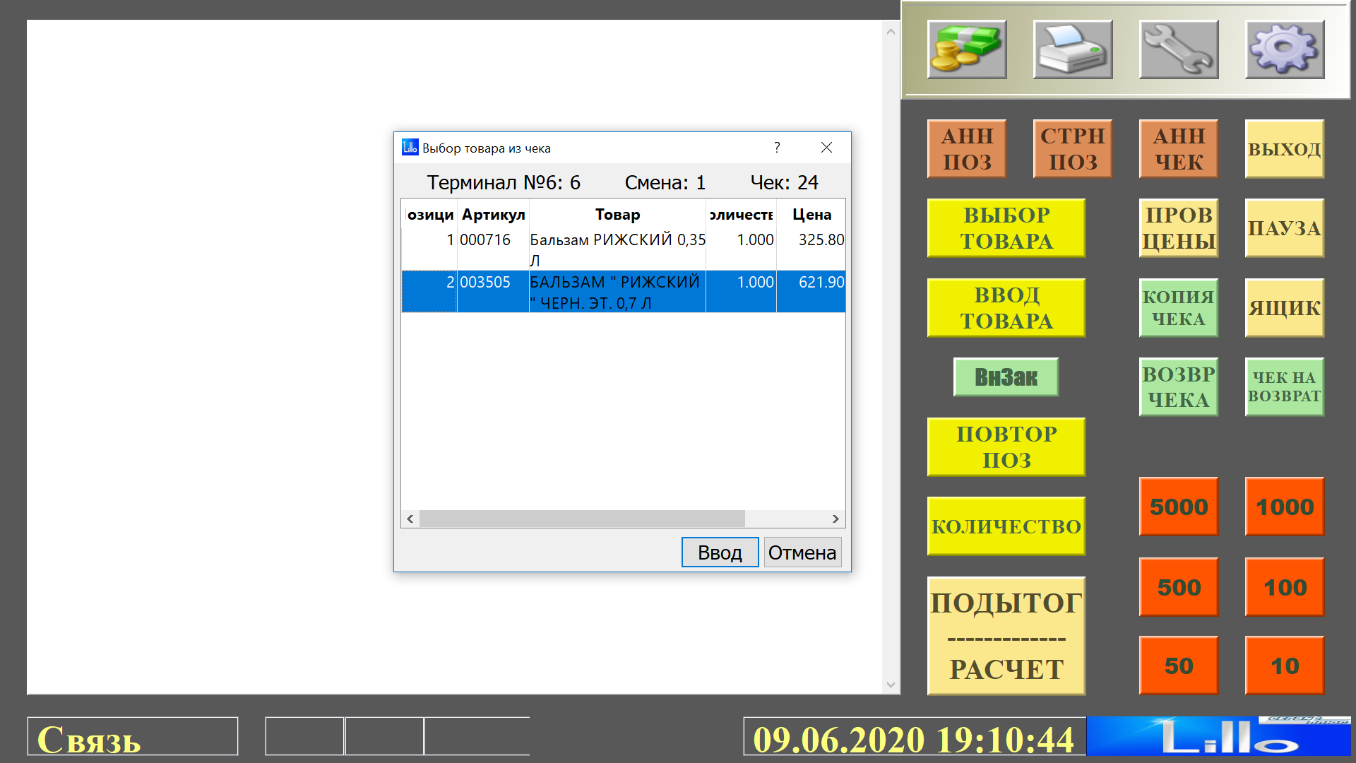Tap the 5000 banknote button

[x=1178, y=507]
